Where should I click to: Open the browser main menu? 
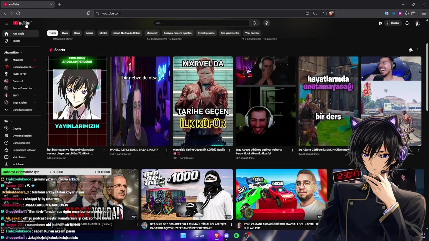point(424,13)
